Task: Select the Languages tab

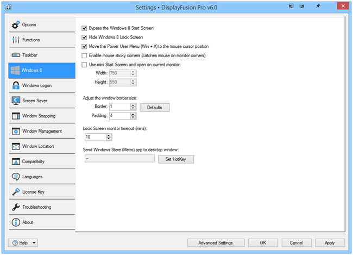Action: [42, 177]
